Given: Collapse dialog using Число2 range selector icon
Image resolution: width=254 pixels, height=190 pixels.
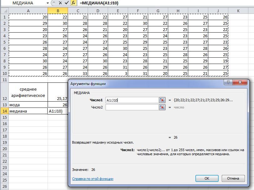Looking at the screenshot, I should tap(162, 107).
